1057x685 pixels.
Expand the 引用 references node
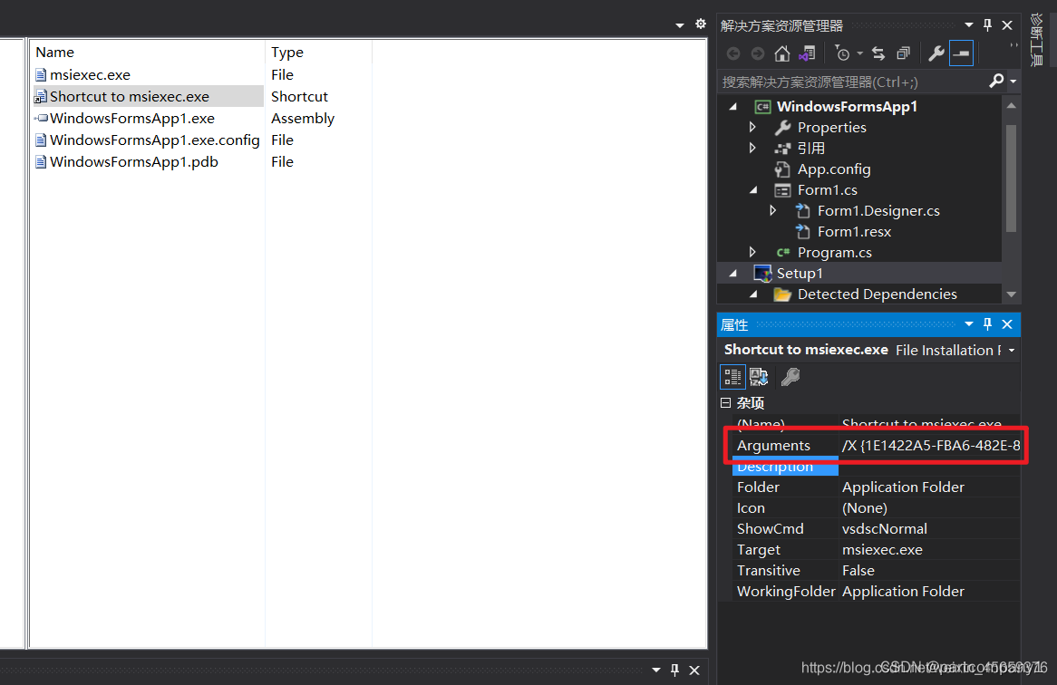pos(753,148)
